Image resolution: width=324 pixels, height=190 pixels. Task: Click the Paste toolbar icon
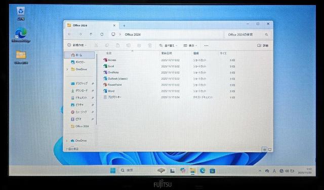pos(117,45)
